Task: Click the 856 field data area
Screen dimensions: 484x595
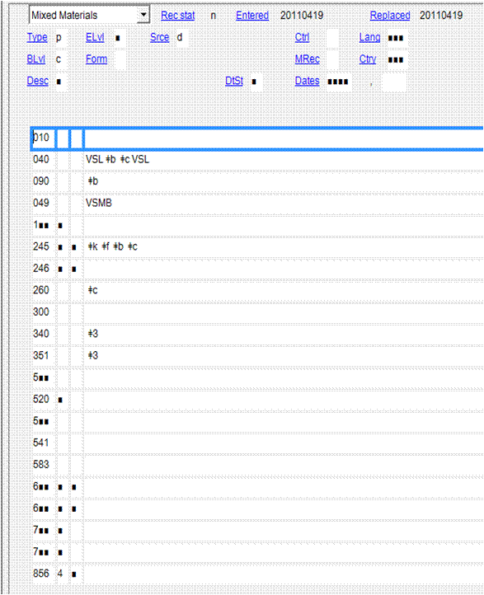Action: click(283, 574)
